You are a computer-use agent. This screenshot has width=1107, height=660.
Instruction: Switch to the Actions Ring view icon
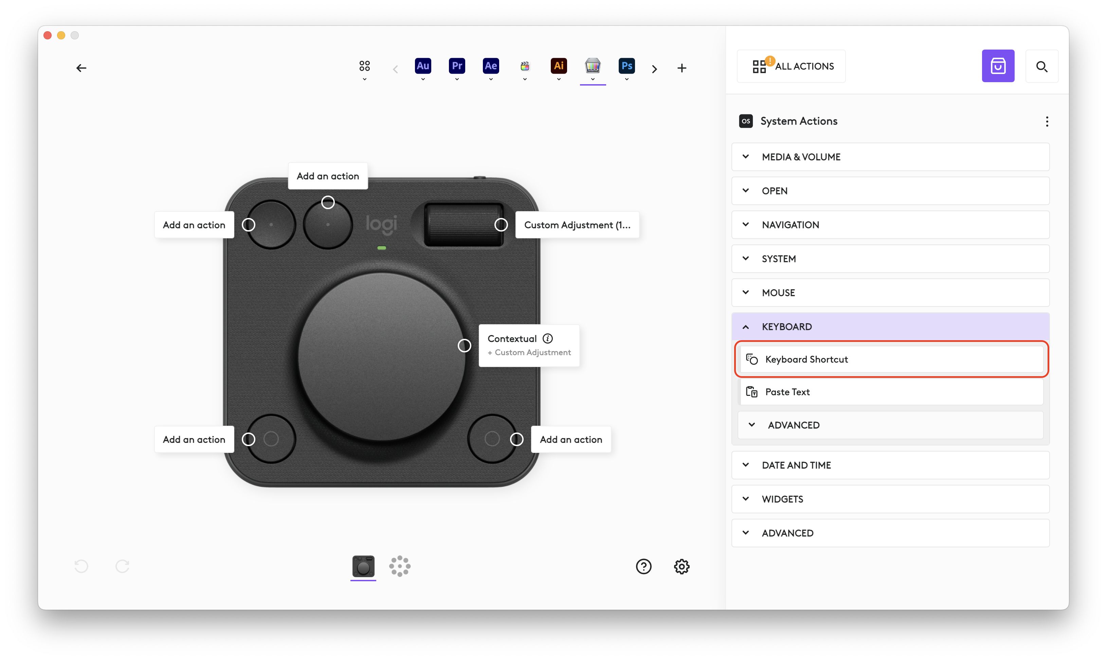(x=399, y=566)
